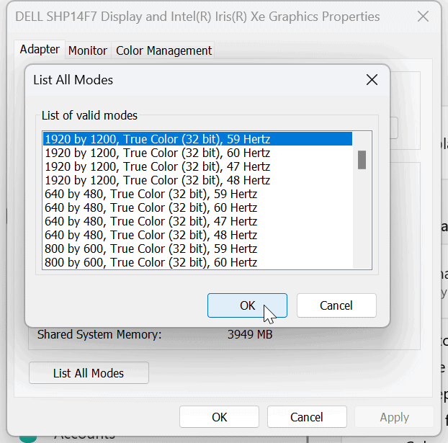Viewport: 448px width, 443px height.
Task: Select 640 by 480, 47 Hertz mode
Action: coord(151,221)
